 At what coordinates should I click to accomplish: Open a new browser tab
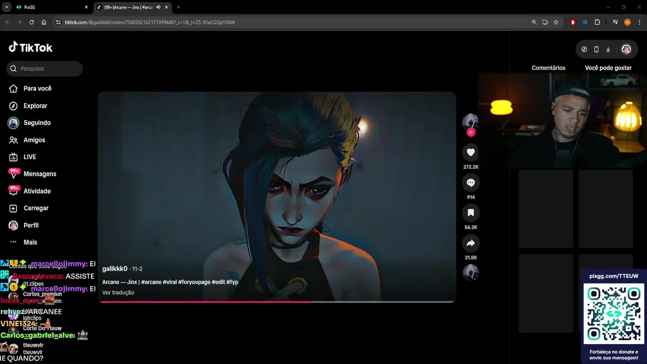pyautogui.click(x=178, y=7)
